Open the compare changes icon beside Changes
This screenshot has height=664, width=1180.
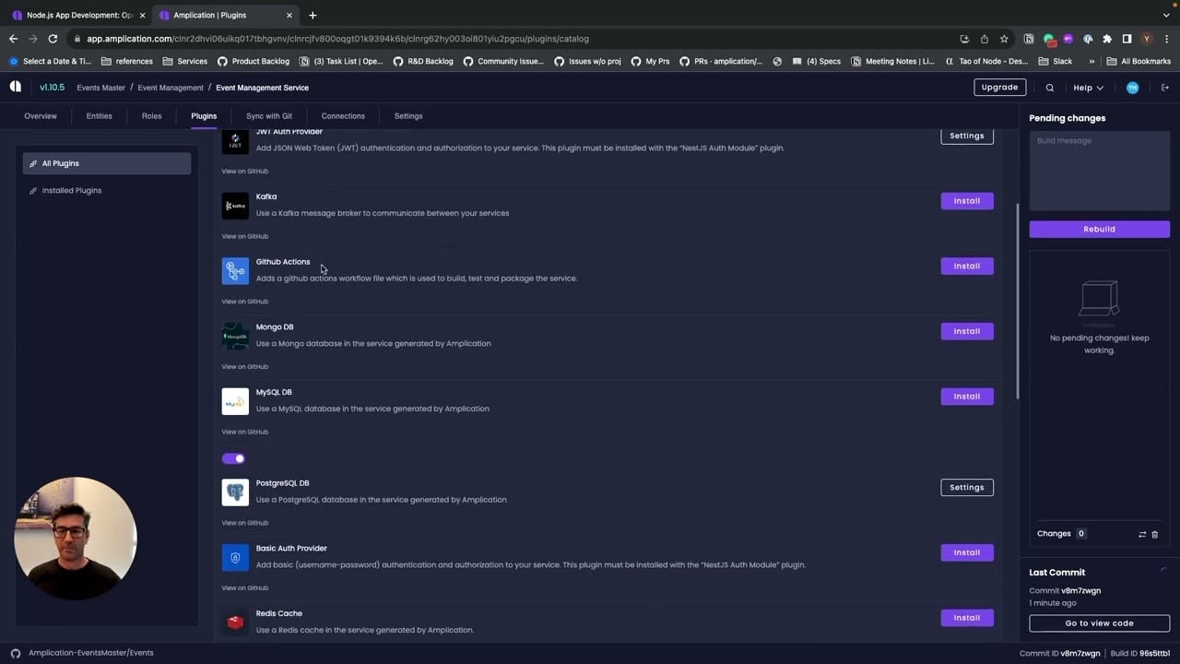point(1142,533)
